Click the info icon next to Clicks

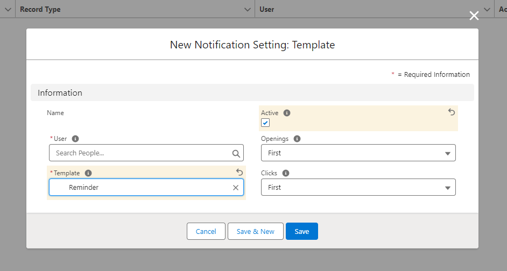[286, 173]
